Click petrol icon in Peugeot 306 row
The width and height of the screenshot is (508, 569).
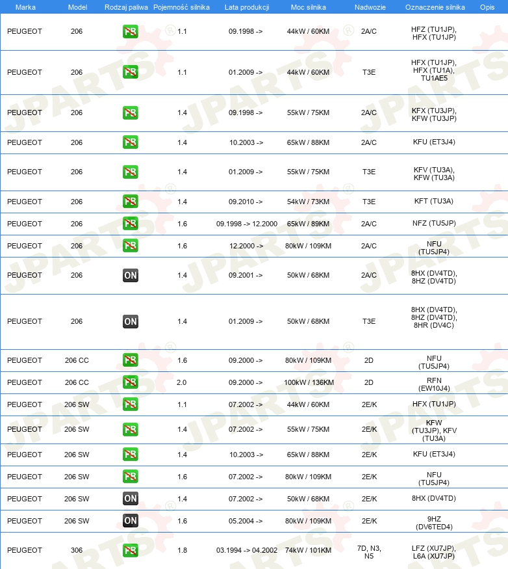click(x=130, y=551)
